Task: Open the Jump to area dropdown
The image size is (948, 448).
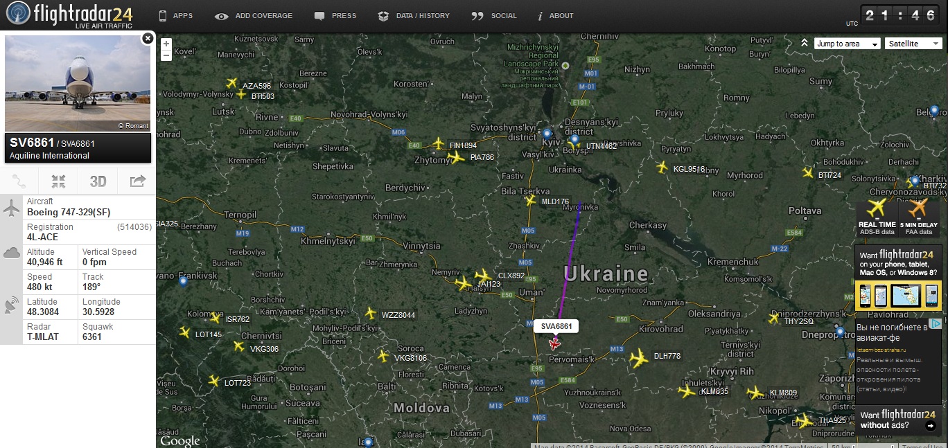Action: pyautogui.click(x=847, y=44)
